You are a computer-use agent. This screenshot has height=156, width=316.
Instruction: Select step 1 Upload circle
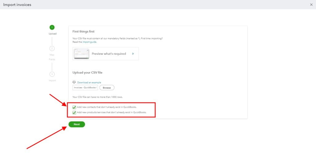pyautogui.click(x=52, y=27)
